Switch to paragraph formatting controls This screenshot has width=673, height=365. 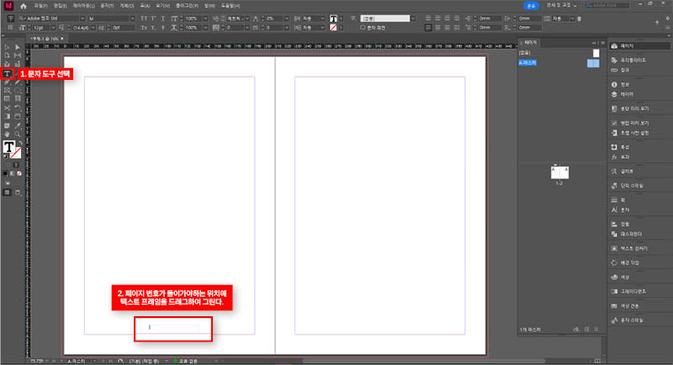pyautogui.click(x=11, y=28)
